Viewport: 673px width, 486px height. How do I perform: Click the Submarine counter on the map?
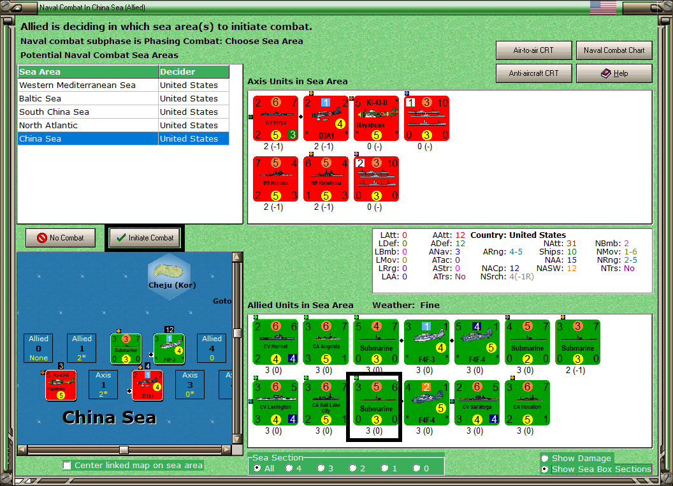click(126, 348)
